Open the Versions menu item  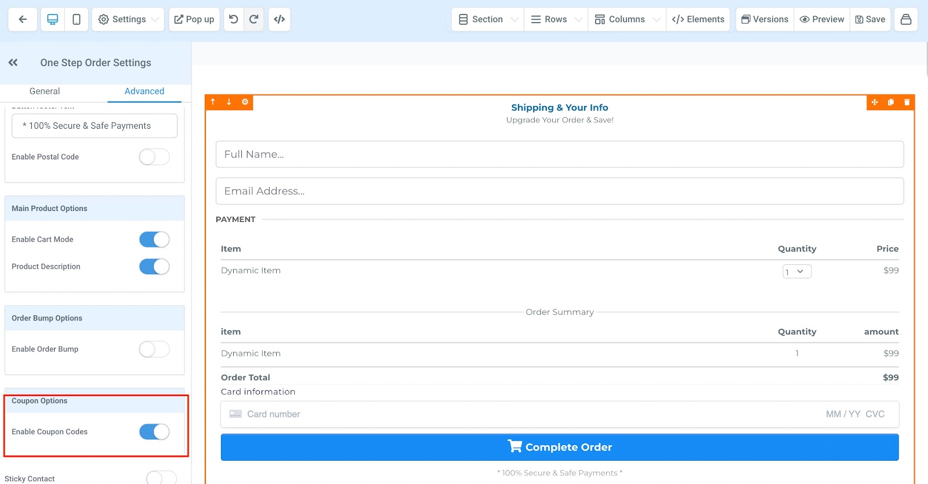click(x=764, y=19)
